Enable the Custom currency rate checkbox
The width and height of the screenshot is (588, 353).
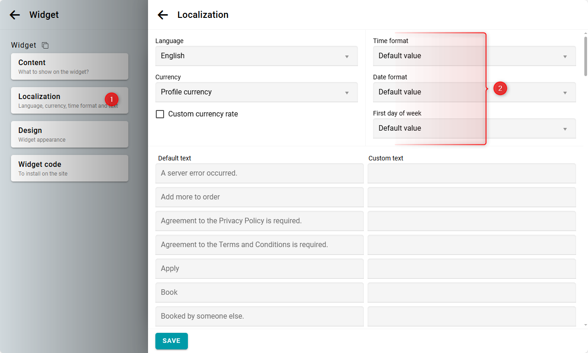pos(160,114)
